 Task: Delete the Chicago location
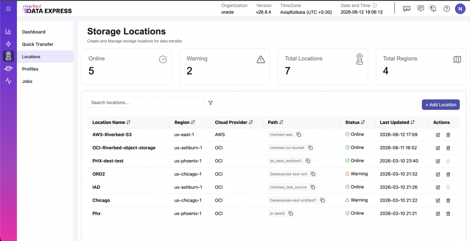point(448,200)
